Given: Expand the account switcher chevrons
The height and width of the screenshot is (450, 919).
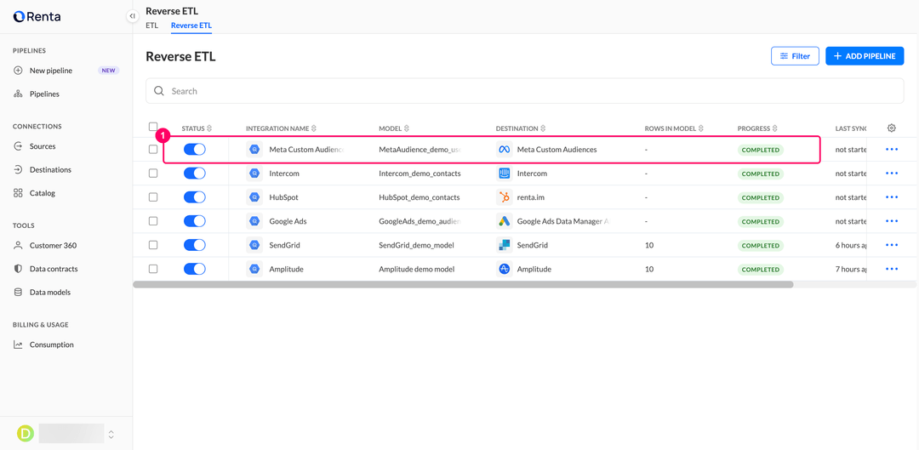Looking at the screenshot, I should pyautogui.click(x=111, y=434).
